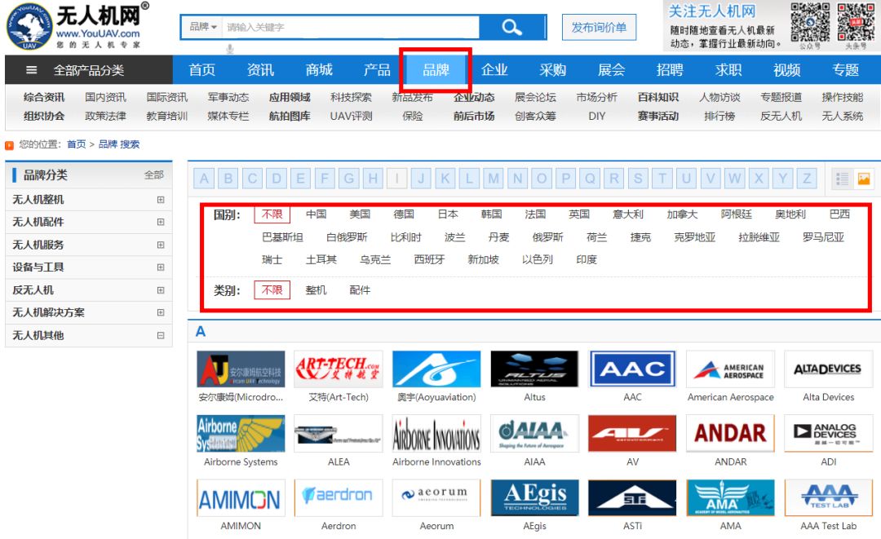Click the Aerdron brand logo
The height and width of the screenshot is (539, 881).
click(339, 498)
